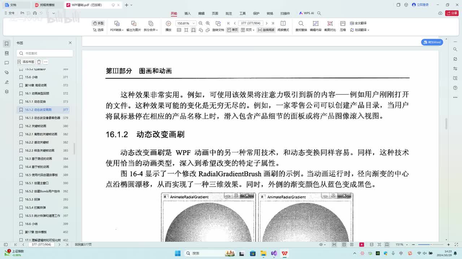The width and height of the screenshot is (462, 259).
Task: Open layers icon in left sidebar
Action: pyautogui.click(x=6, y=92)
